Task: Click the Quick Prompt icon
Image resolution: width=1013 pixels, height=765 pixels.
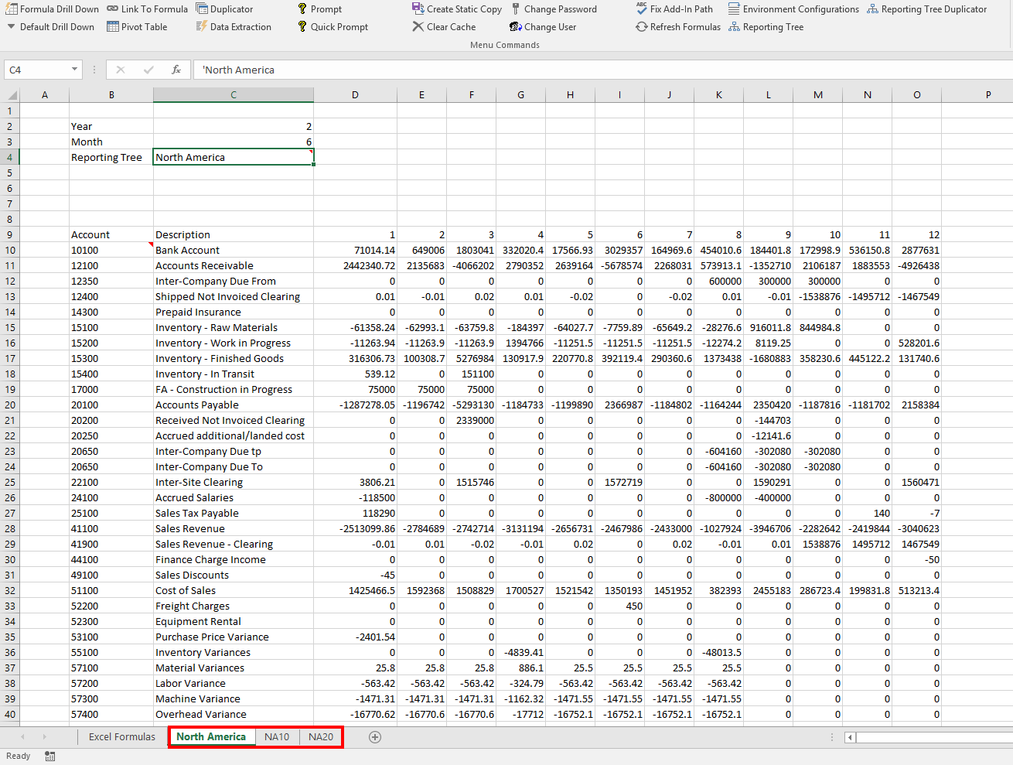Action: [x=302, y=27]
